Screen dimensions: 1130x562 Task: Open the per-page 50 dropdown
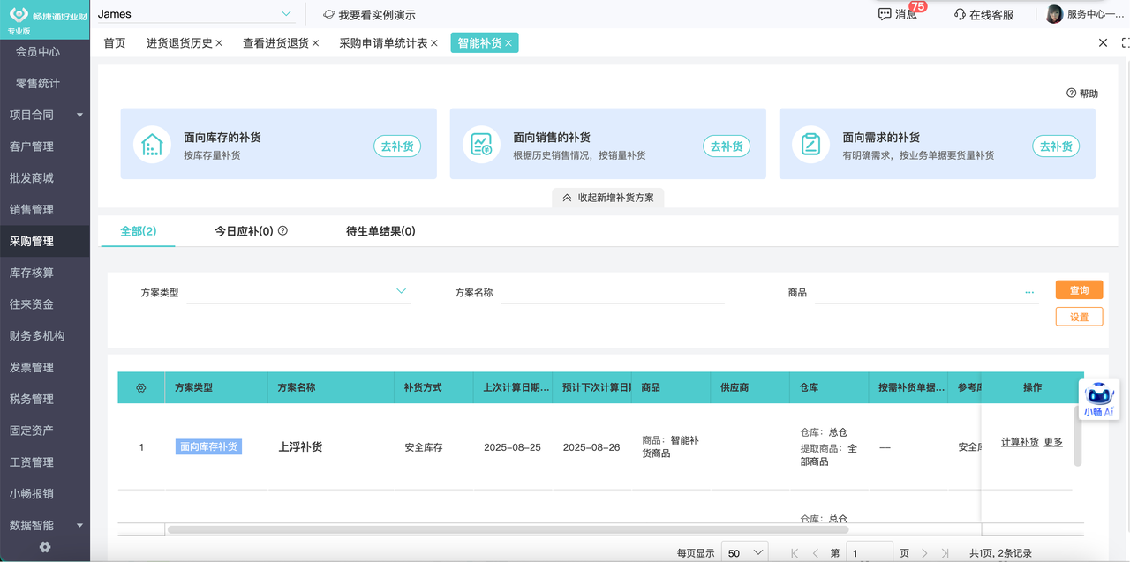pos(744,553)
